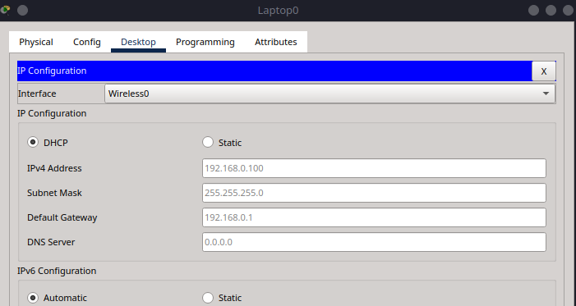576x306 pixels.
Task: Close the IP Configuration panel with X
Action: (544, 71)
